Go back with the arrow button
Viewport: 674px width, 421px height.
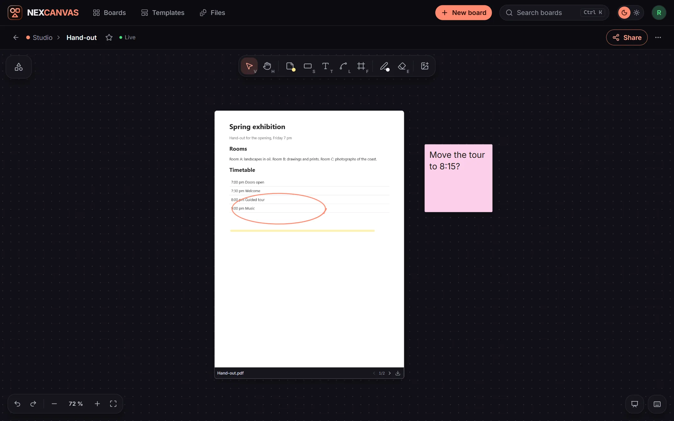(x=16, y=37)
